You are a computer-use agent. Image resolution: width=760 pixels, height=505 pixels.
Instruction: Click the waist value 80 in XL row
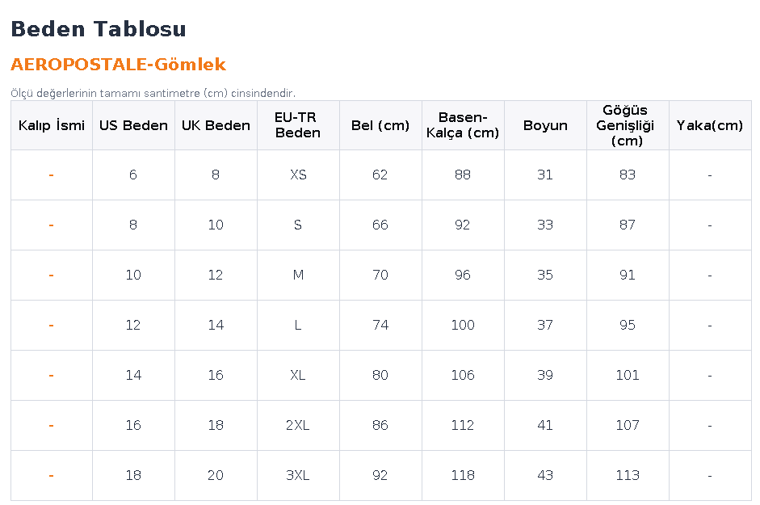click(380, 375)
